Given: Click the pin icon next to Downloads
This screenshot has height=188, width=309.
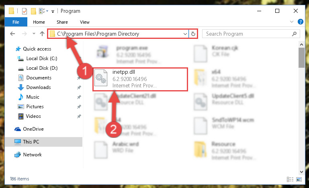Looking at the screenshot, I should click(x=79, y=87).
